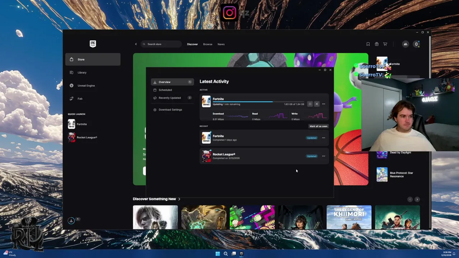459x258 pixels.
Task: Open the Unreal Engine section
Action: click(x=93, y=86)
